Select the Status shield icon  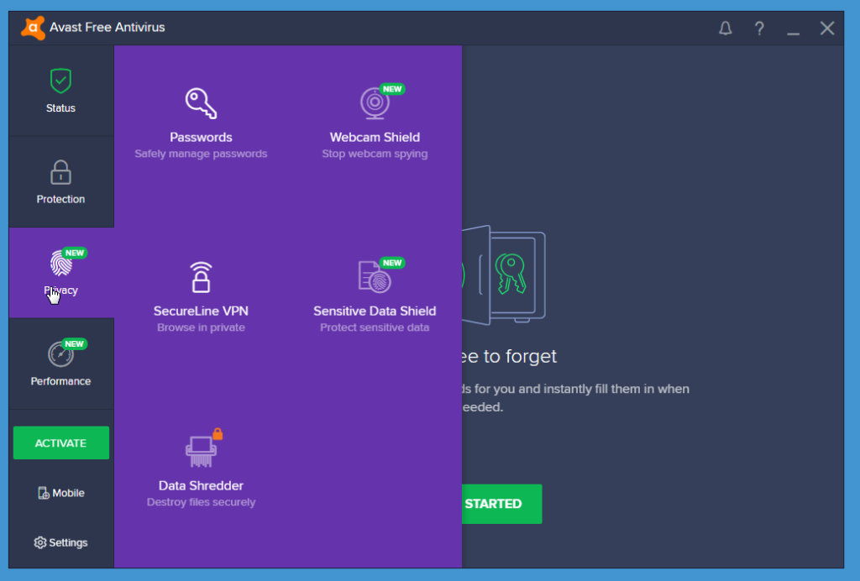click(x=60, y=81)
